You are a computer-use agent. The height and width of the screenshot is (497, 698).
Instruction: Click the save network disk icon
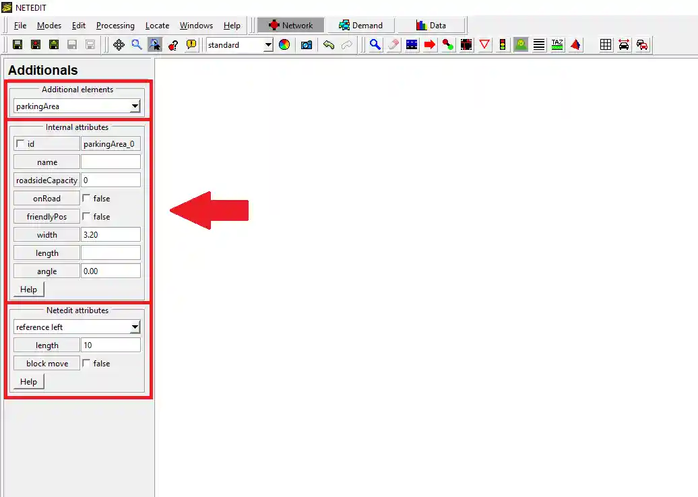point(18,45)
